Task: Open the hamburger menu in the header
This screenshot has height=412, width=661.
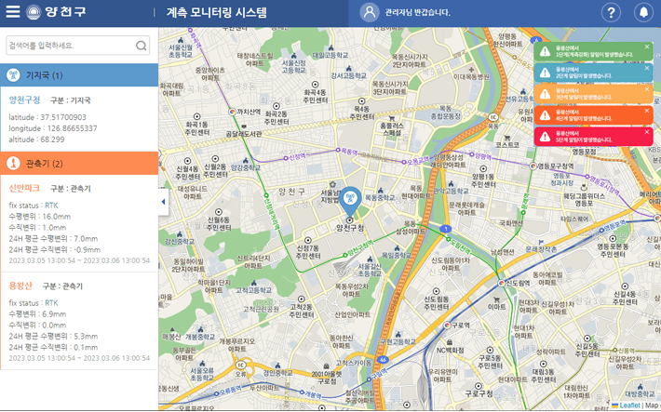Action: [13, 12]
